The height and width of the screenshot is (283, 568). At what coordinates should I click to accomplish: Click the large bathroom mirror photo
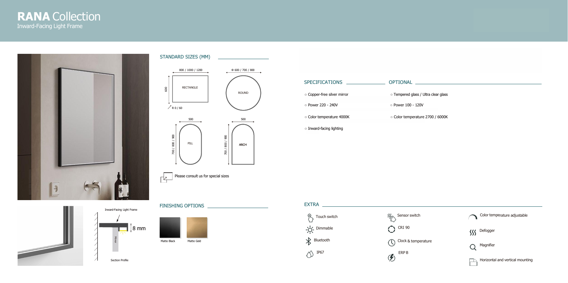(x=83, y=127)
